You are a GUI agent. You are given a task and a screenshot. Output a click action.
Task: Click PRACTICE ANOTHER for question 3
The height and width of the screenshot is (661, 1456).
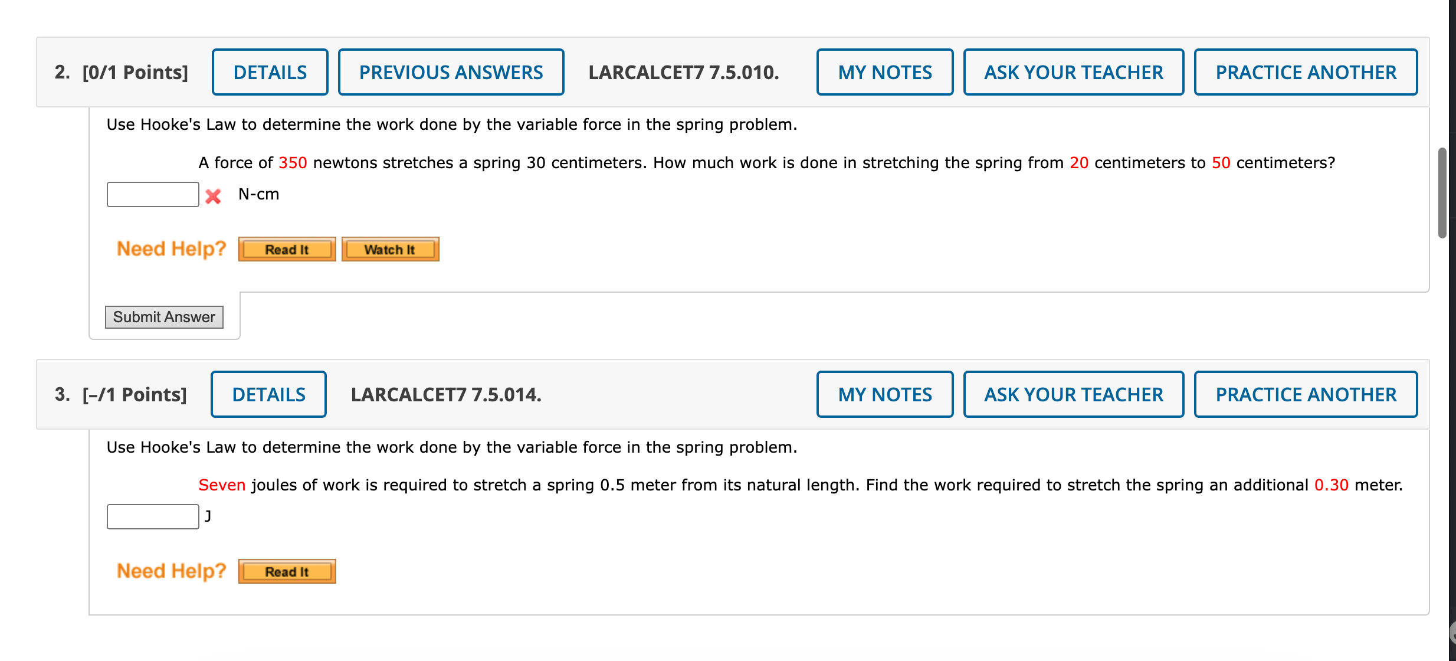(1305, 394)
